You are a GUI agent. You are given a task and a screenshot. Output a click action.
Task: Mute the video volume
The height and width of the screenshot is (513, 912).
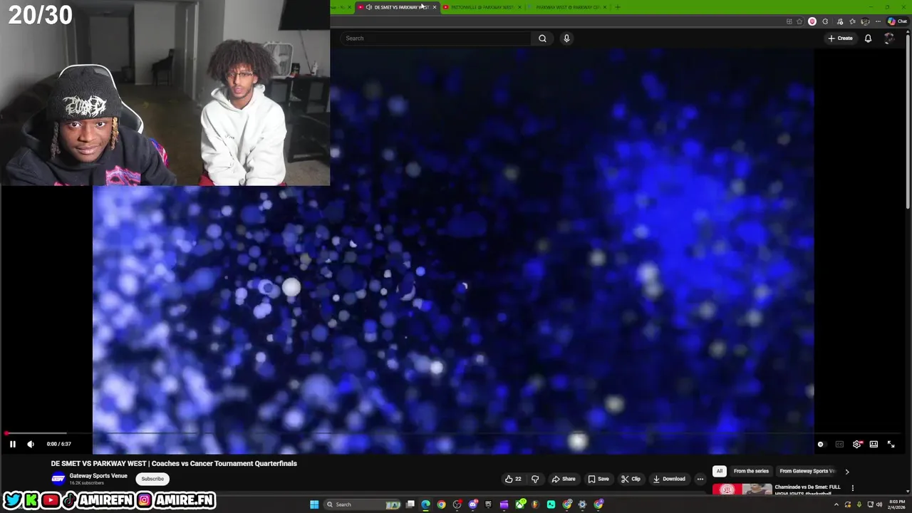(x=31, y=444)
